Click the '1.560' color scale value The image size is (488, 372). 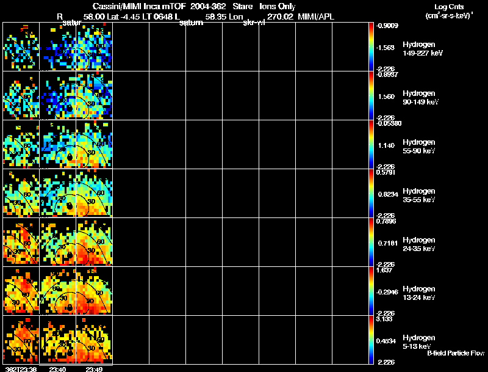point(386,97)
